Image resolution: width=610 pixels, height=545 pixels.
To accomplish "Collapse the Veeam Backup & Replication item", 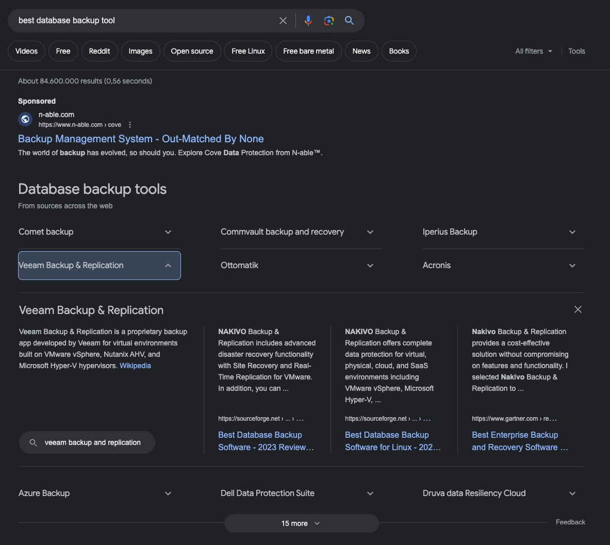I will (99, 266).
